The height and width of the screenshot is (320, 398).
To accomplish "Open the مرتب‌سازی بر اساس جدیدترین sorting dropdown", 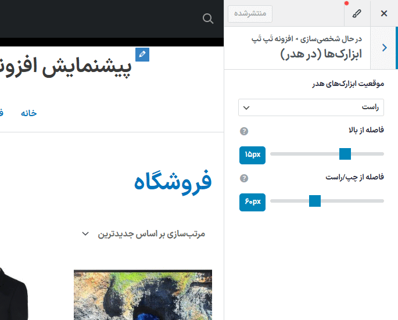I will click(144, 234).
